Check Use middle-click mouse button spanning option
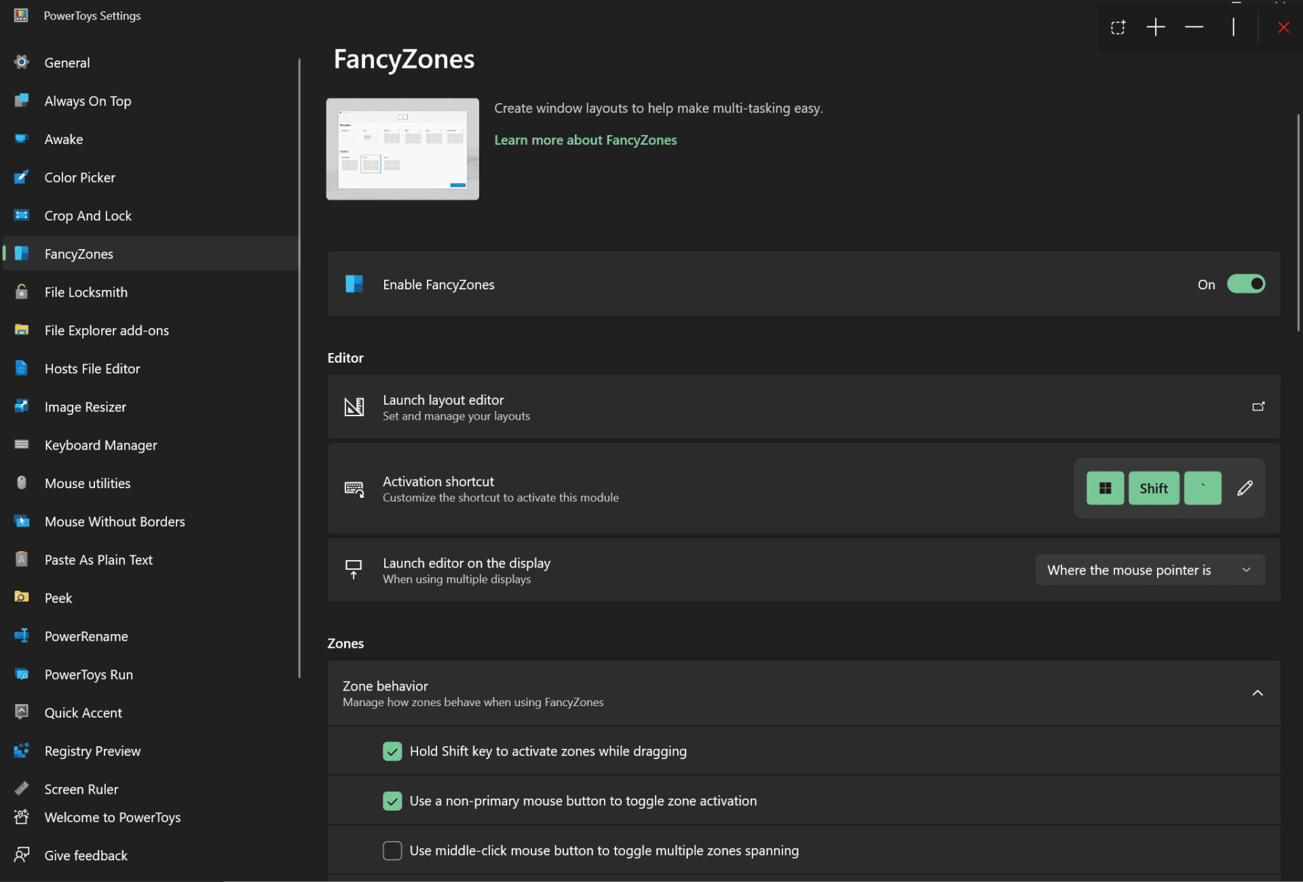This screenshot has height=882, width=1303. [392, 850]
